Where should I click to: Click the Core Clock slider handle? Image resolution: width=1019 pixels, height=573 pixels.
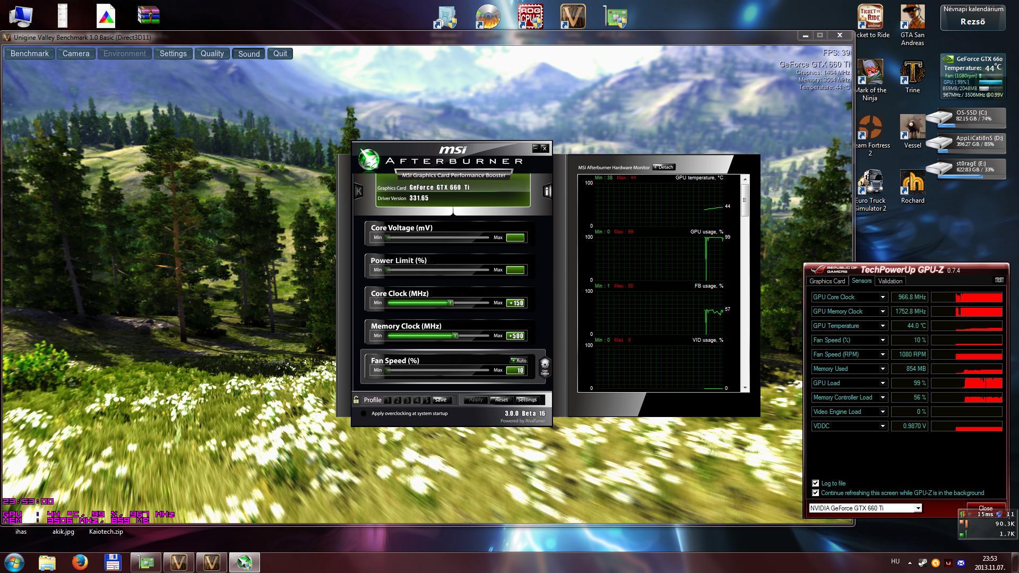pos(451,303)
